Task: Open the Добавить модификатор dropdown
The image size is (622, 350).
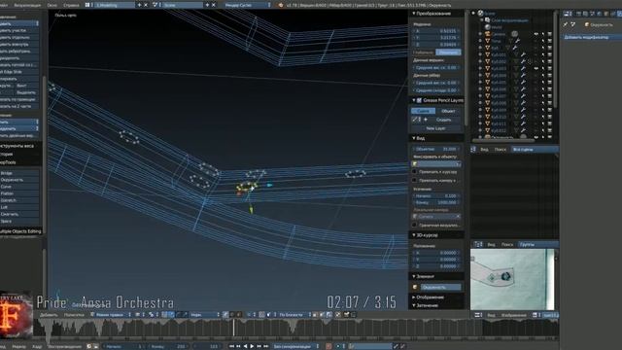Action: (592, 37)
